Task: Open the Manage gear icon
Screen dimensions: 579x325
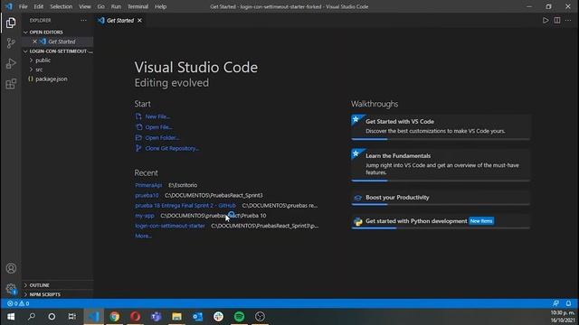Action: point(11,289)
